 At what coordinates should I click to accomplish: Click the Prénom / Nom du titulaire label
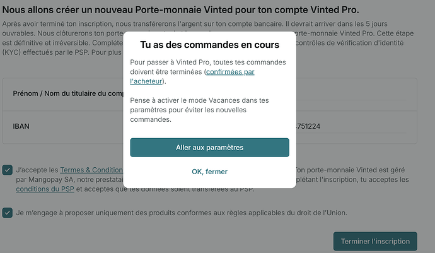tap(68, 93)
